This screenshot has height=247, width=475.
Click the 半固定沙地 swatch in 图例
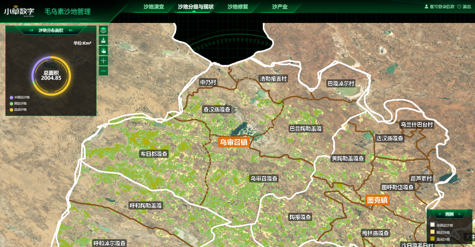432,225
